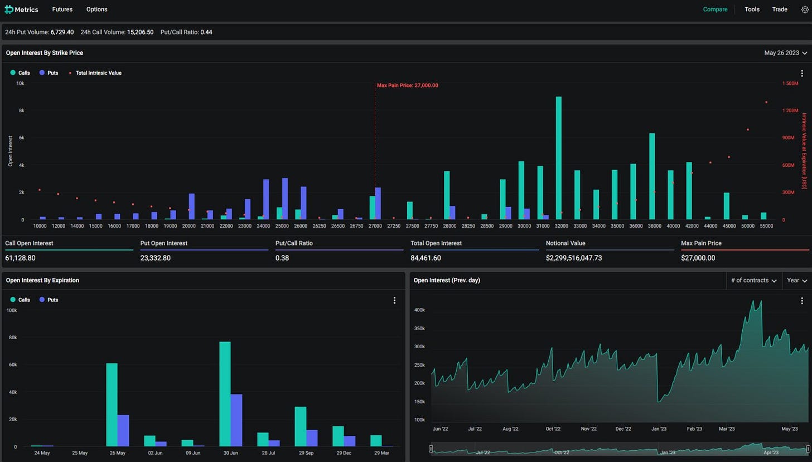
Task: Click the range navigator mini chart
Action: point(619,449)
